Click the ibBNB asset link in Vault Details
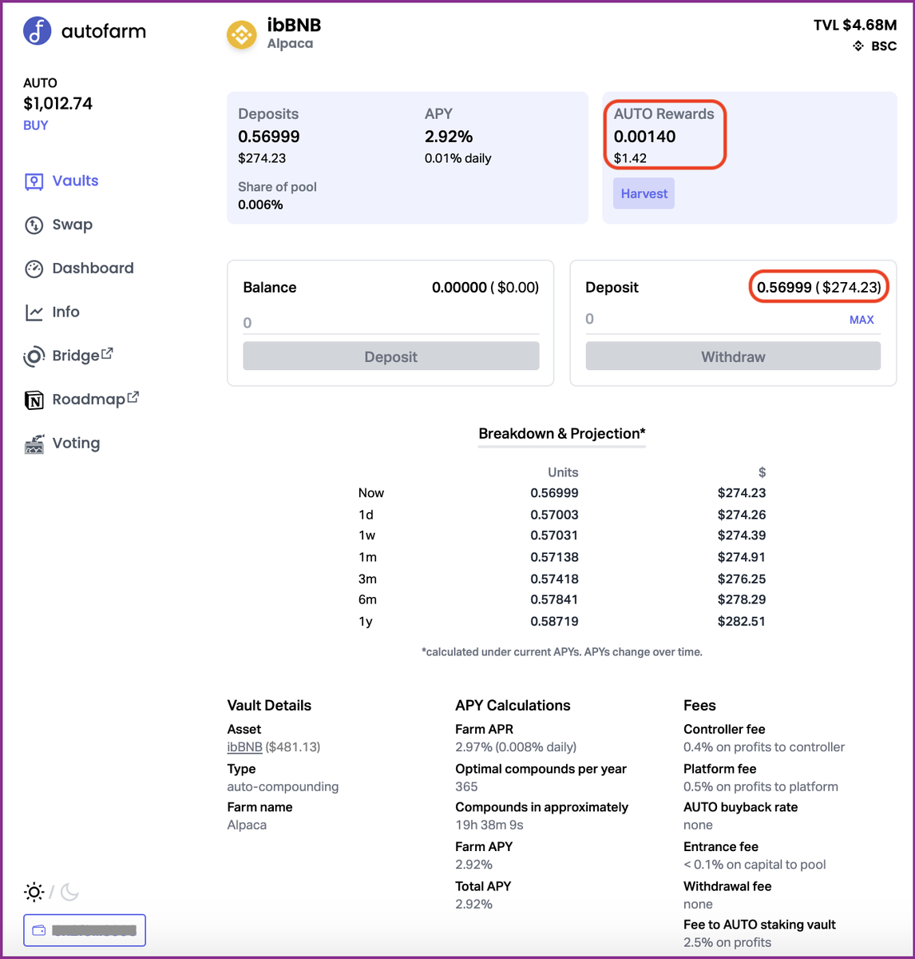Viewport: 915px width, 959px height. click(244, 747)
